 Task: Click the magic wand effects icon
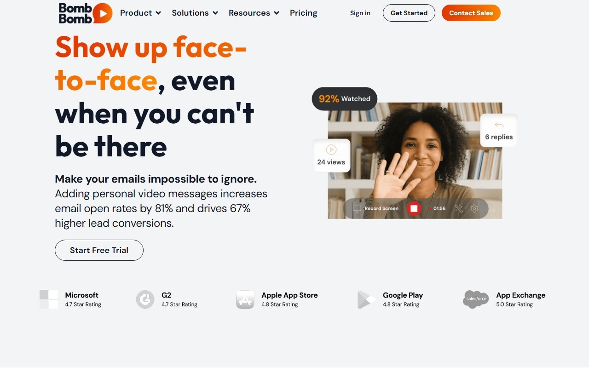point(458,208)
